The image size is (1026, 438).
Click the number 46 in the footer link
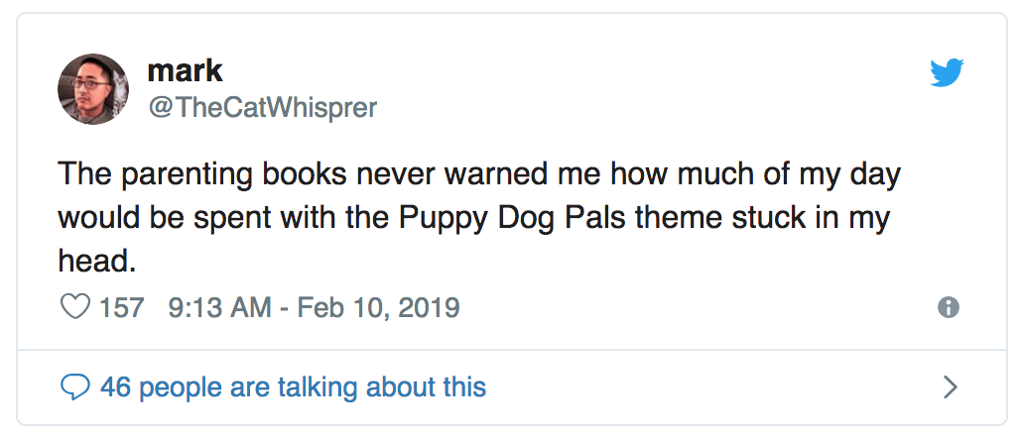pyautogui.click(x=116, y=387)
